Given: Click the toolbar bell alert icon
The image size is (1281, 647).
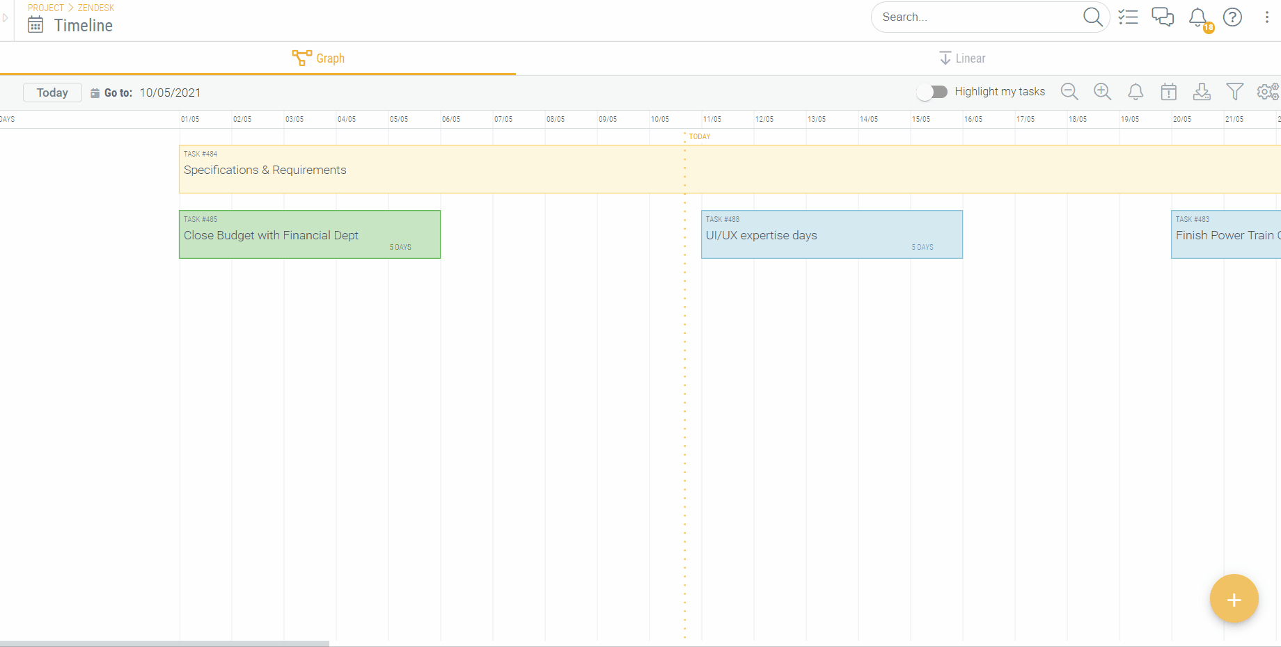Looking at the screenshot, I should 1135,92.
